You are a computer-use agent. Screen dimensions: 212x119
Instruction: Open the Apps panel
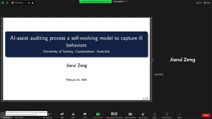154,115
